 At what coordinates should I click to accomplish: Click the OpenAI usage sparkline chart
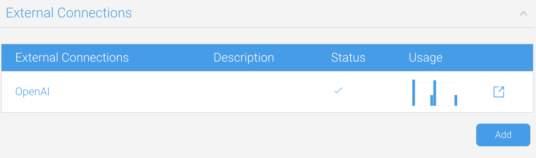tap(435, 93)
